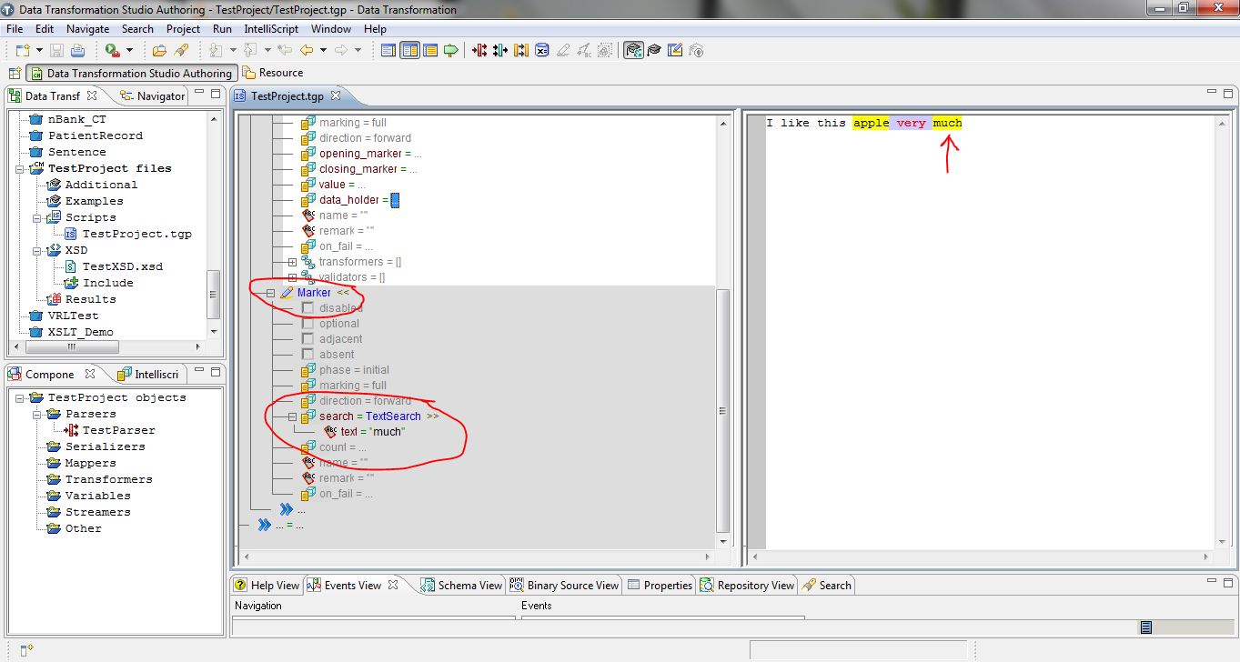Click the open folder toolbar icon
Viewport: 1240px width, 662px height.
click(160, 51)
